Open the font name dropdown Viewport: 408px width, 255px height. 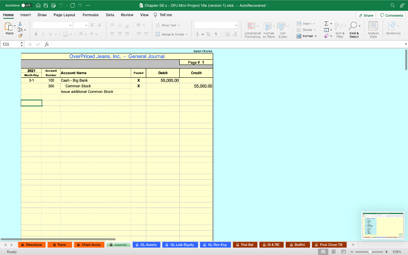coord(52,25)
